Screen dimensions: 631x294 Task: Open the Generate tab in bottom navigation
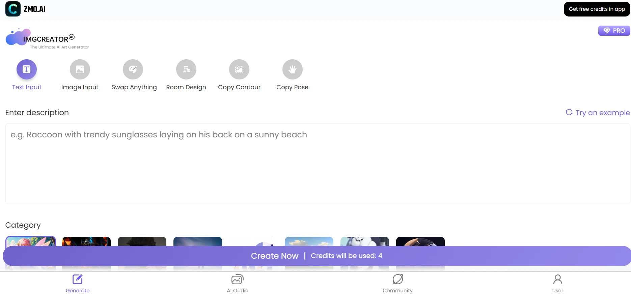click(78, 283)
